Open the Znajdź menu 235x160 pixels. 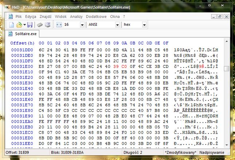tap(45, 17)
